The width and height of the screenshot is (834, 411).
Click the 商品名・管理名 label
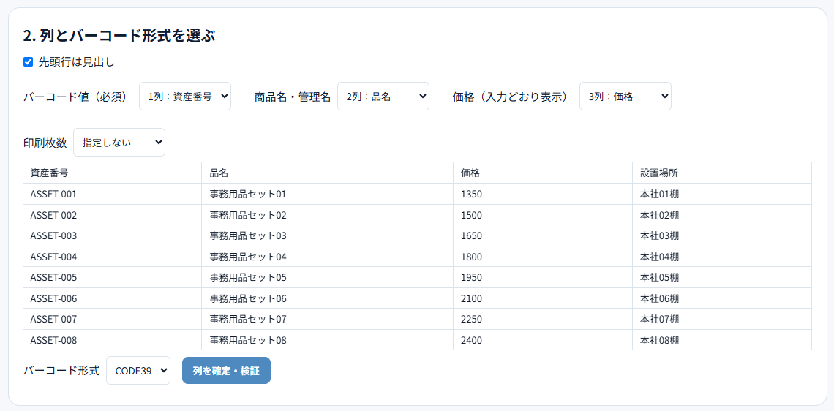click(x=293, y=97)
